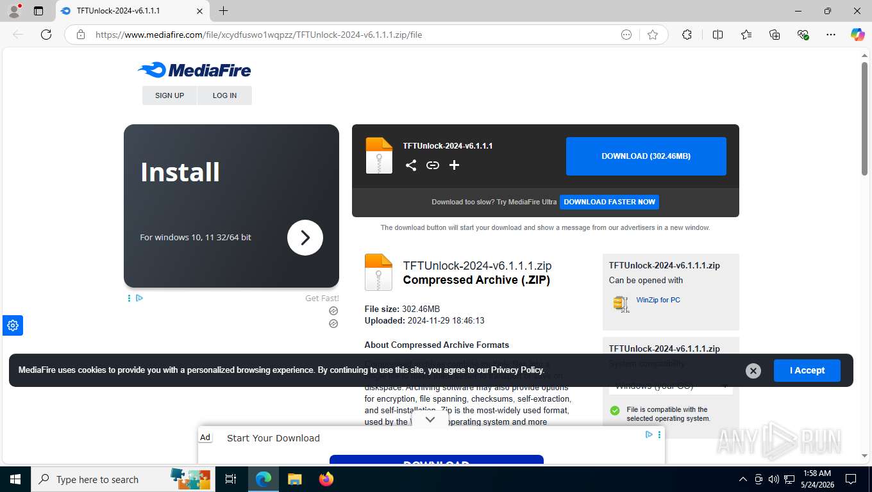Click the I Accept cookie button
872x492 pixels.
807,370
